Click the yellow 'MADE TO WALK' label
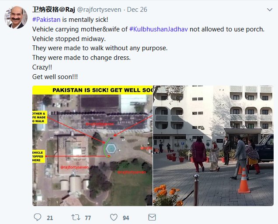This screenshot has width=278, height=224. click(x=40, y=117)
